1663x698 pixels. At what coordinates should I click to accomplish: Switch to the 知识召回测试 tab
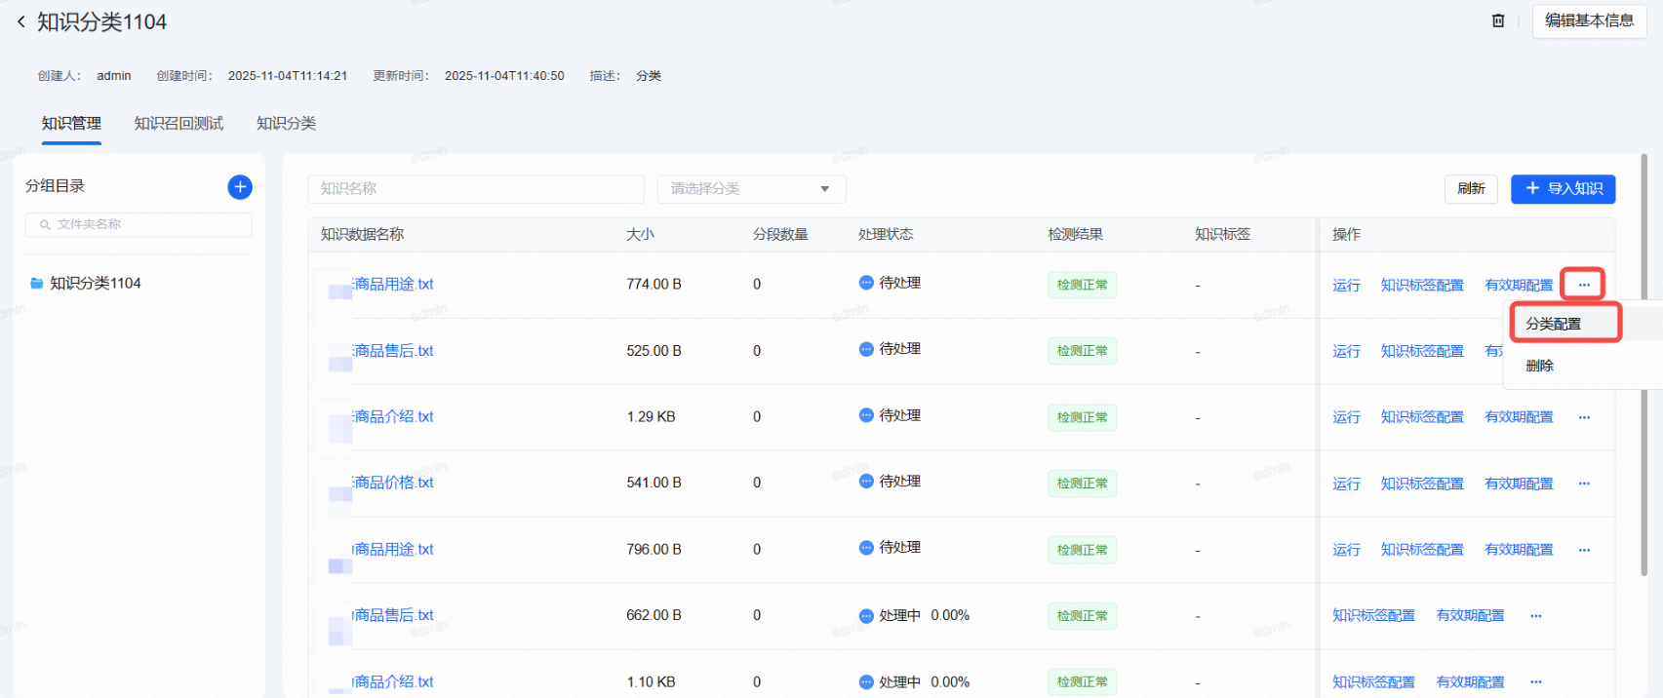178,124
